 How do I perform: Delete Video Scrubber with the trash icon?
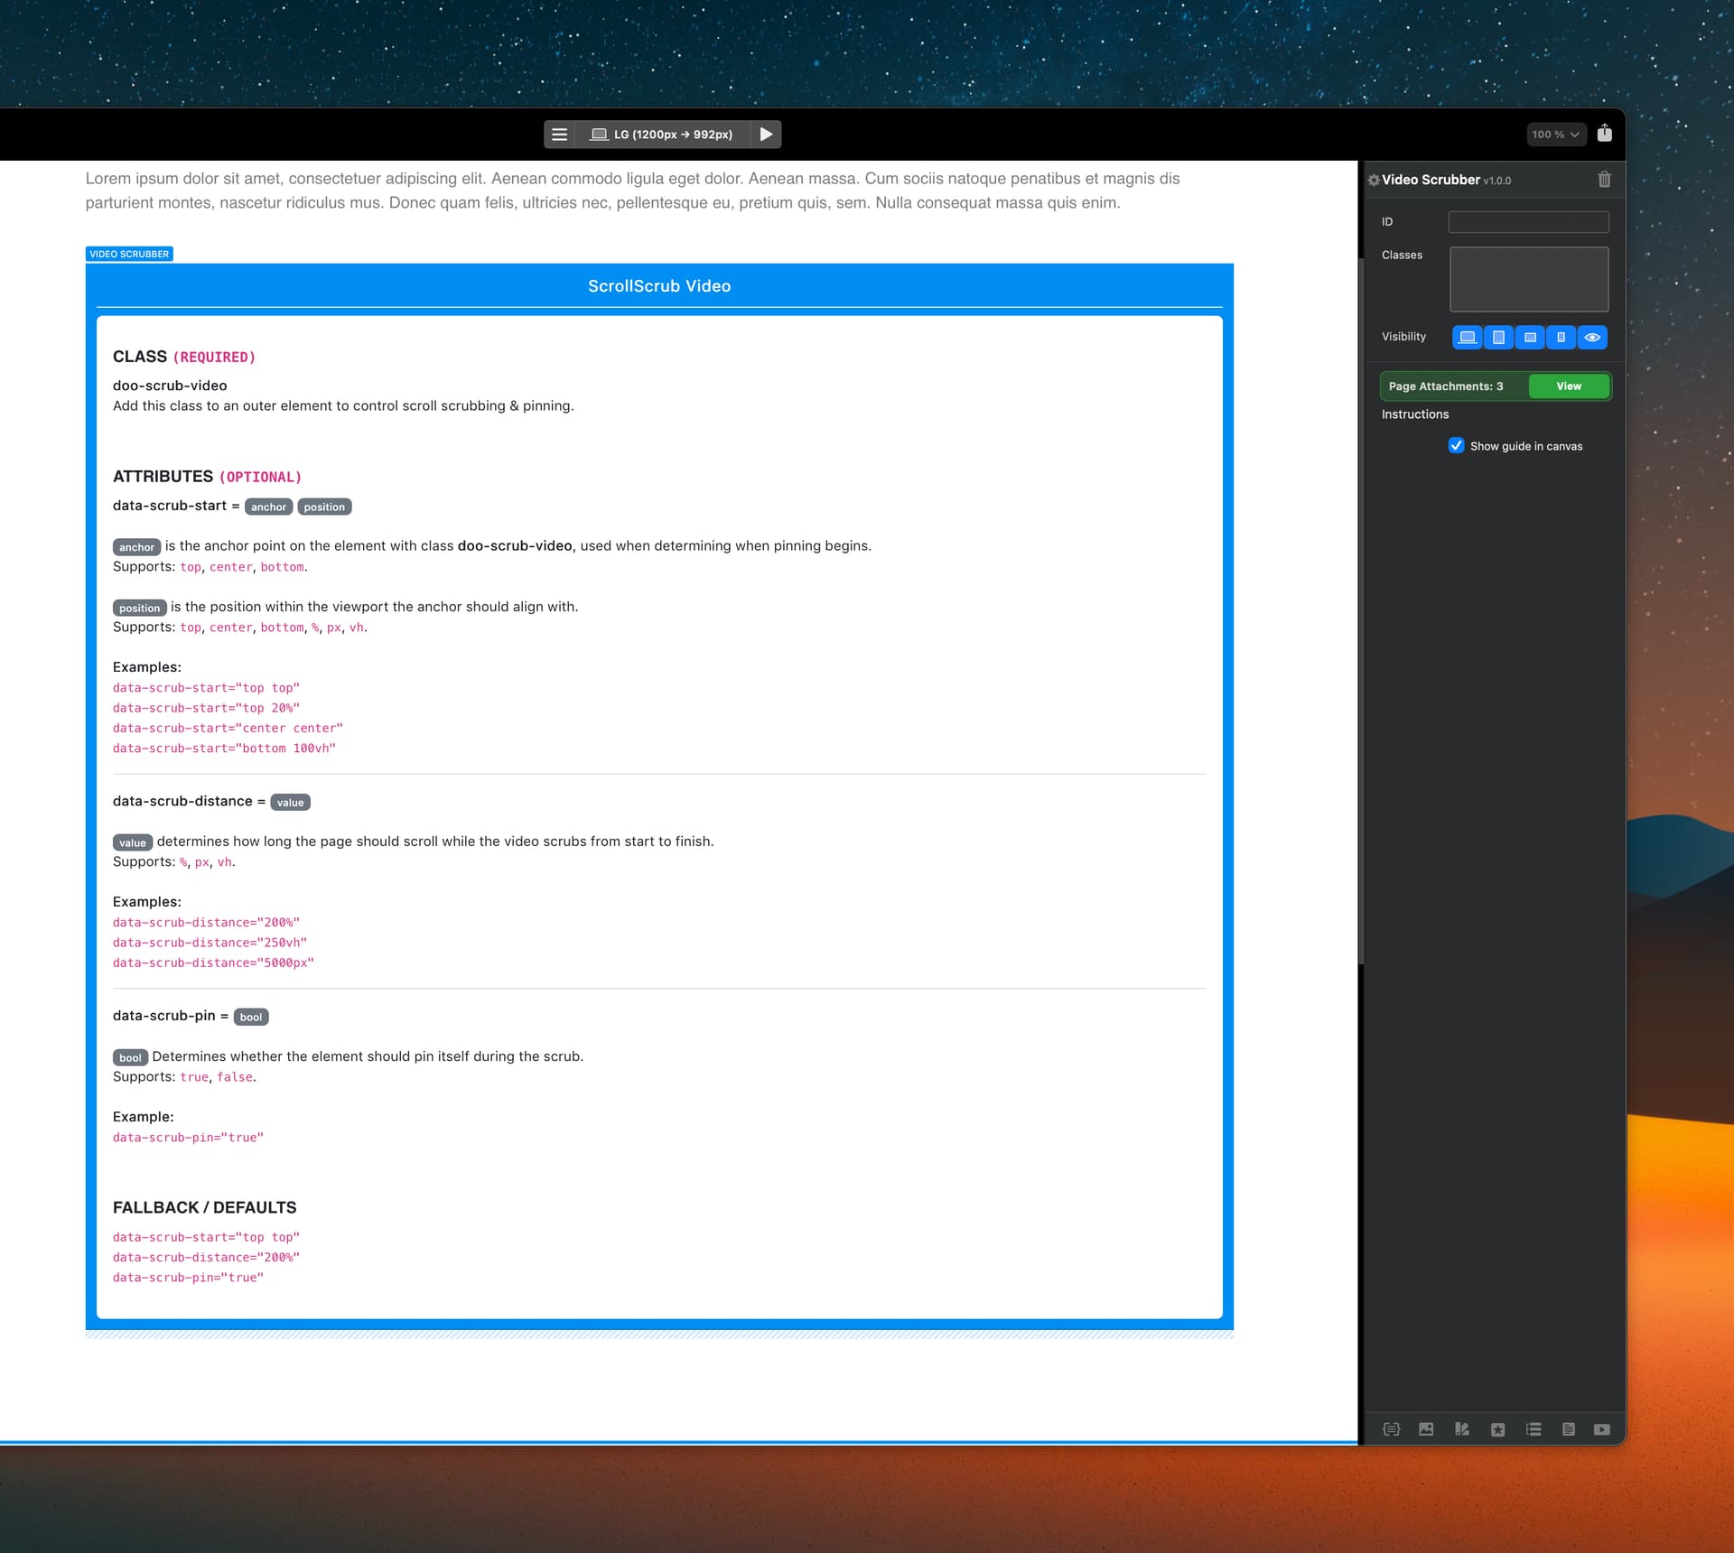(1604, 180)
